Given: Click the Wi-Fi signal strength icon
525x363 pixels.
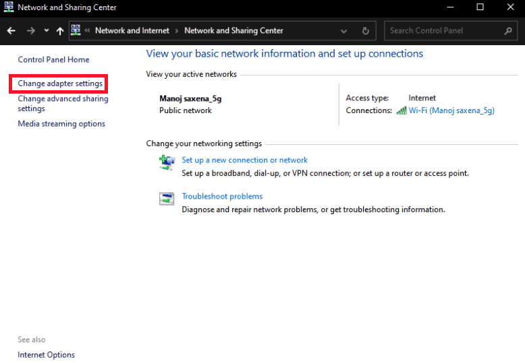Looking at the screenshot, I should point(402,110).
